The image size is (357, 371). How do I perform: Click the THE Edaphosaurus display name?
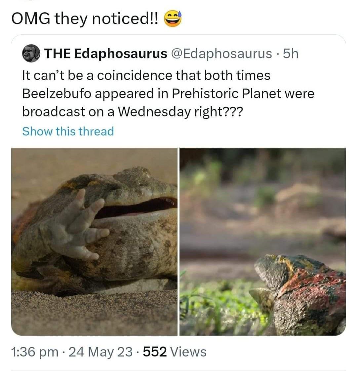[105, 54]
